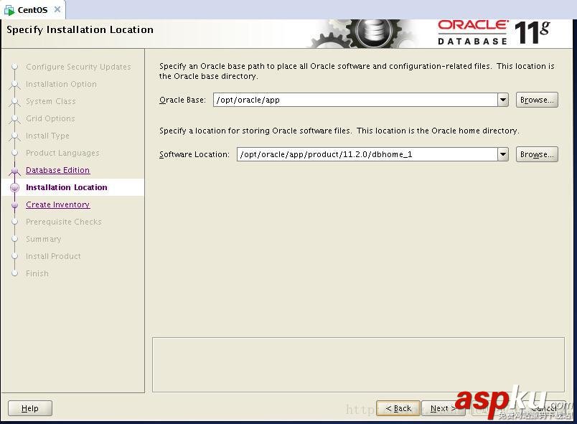Click the Installation Location step bullet icon
The image size is (577, 424).
click(x=15, y=187)
